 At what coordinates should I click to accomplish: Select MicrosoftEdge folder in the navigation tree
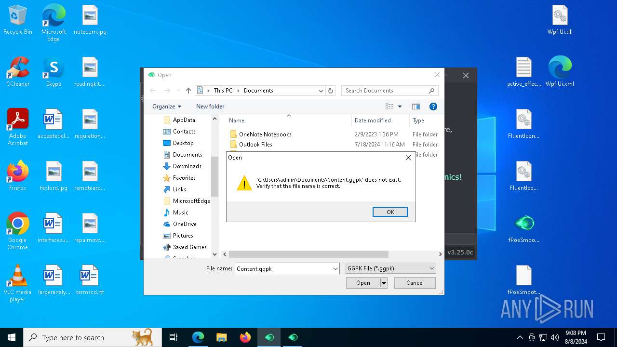[191, 201]
